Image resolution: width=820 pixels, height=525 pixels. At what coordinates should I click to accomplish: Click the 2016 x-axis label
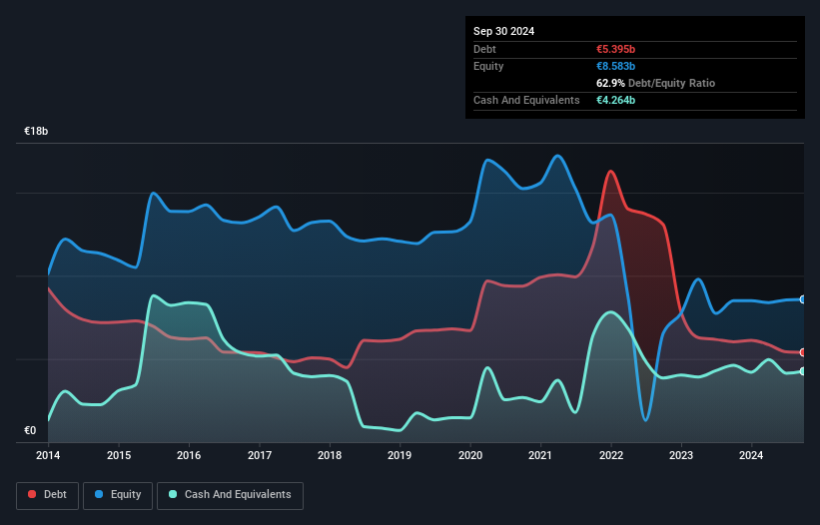tap(189, 455)
